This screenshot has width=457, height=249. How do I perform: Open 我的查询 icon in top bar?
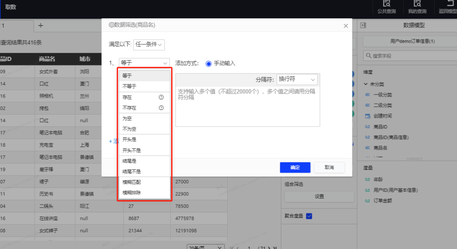pyautogui.click(x=417, y=4)
